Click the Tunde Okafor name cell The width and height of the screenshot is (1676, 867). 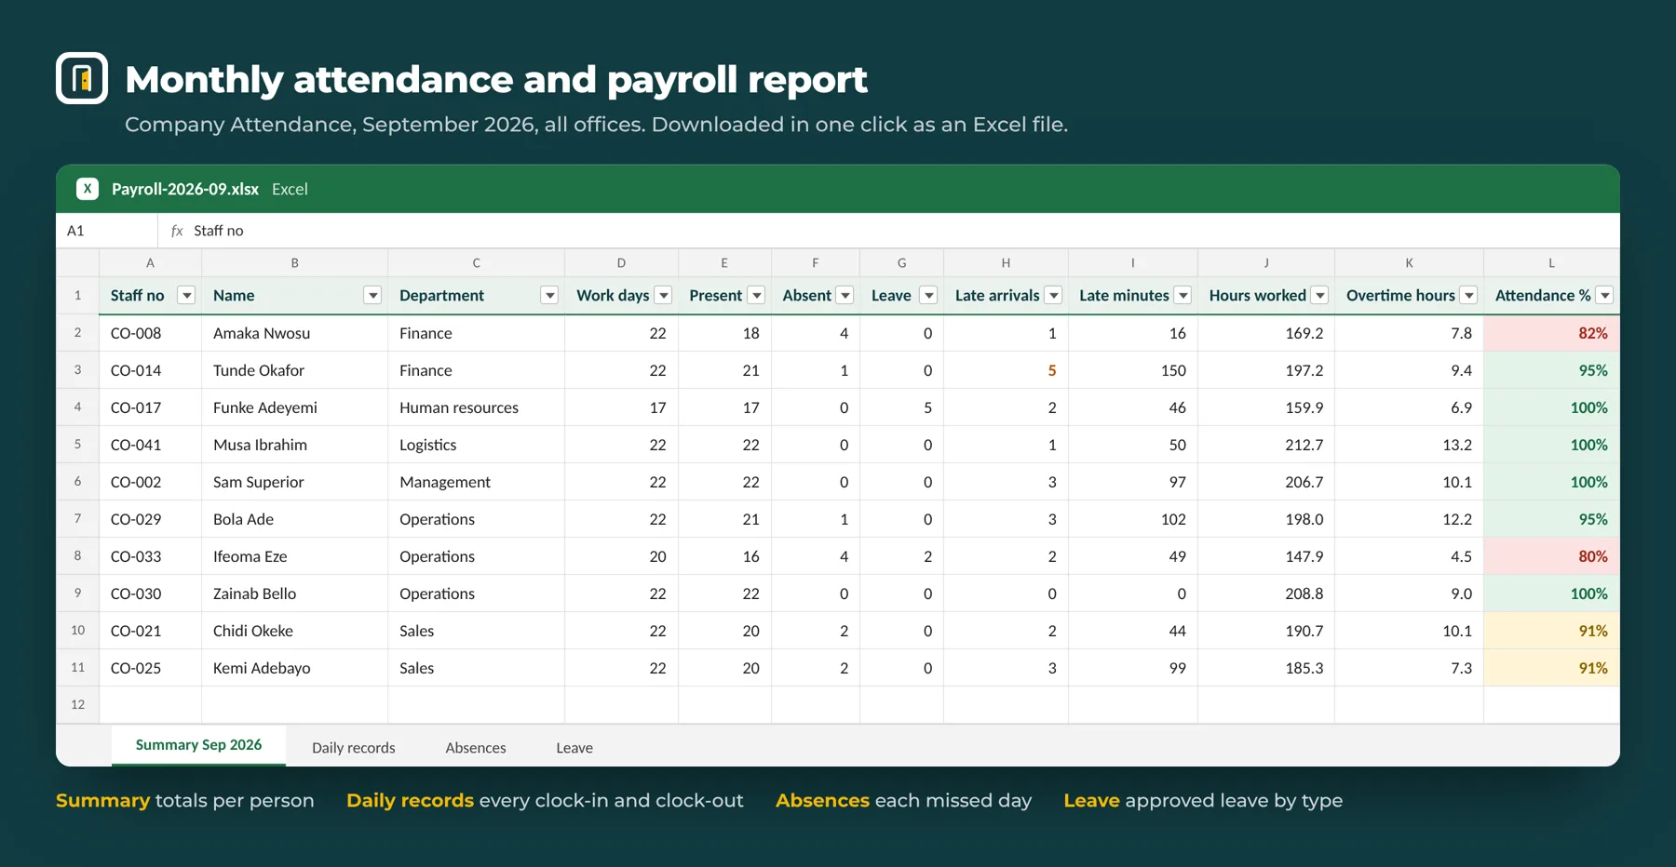coord(294,370)
